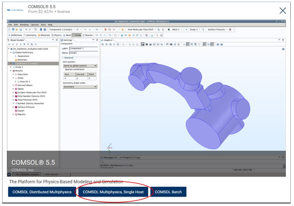Click the Label input field 'Component 1'
Viewport: 294px width, 206px height.
pos(84,48)
